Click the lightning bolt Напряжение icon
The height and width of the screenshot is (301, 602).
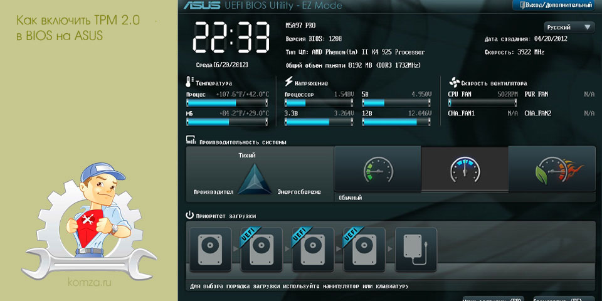[x=288, y=82]
